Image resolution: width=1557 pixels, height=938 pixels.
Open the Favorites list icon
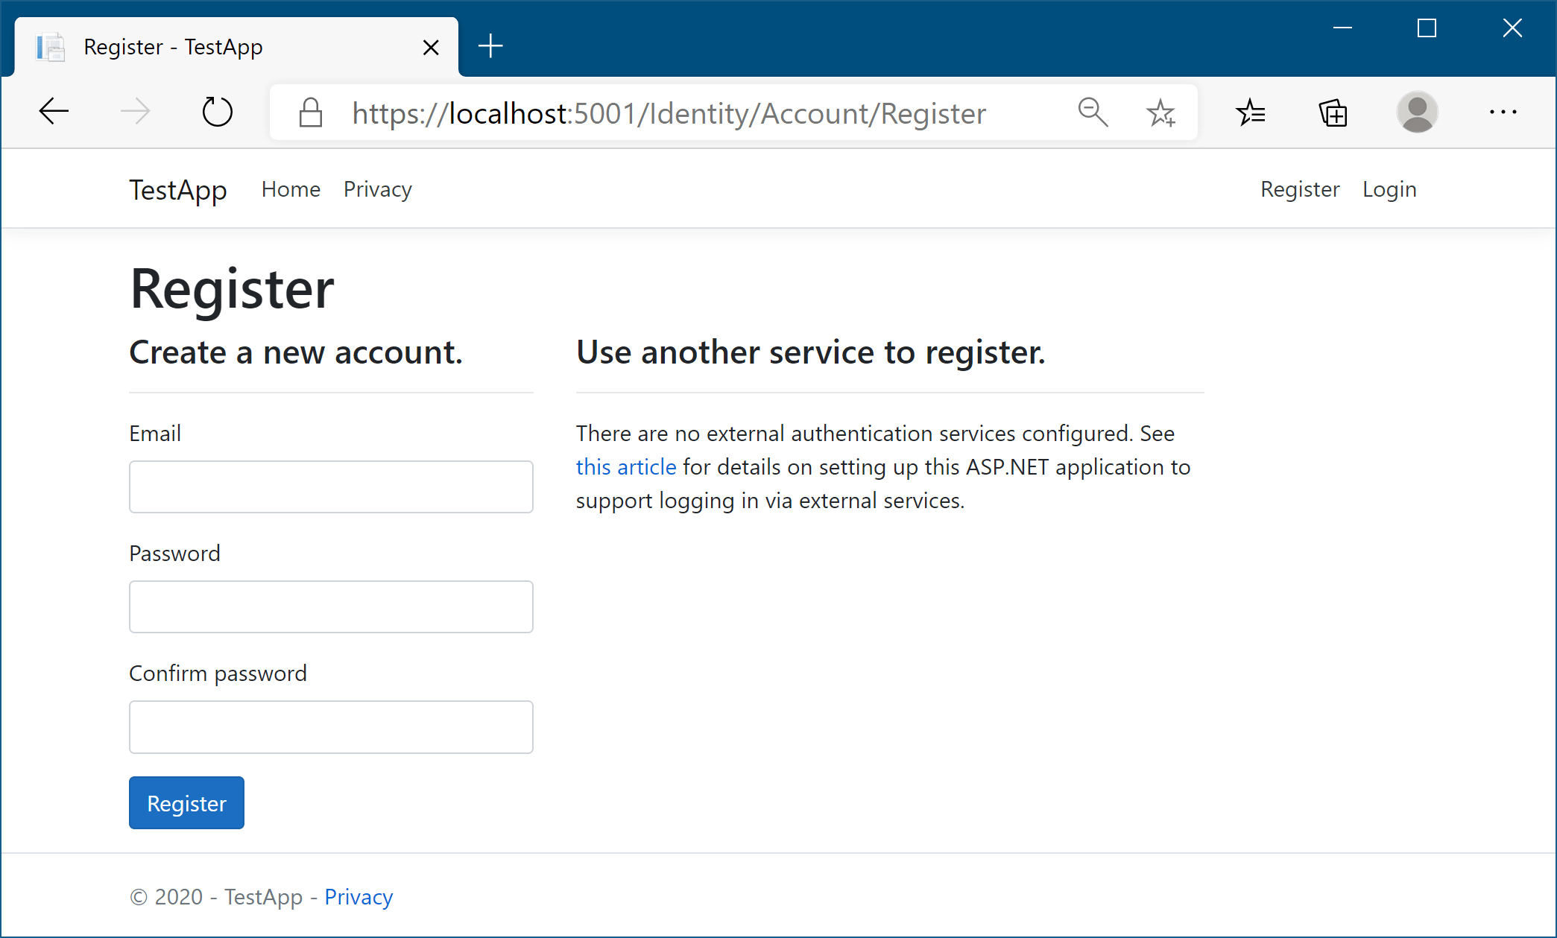(1250, 113)
